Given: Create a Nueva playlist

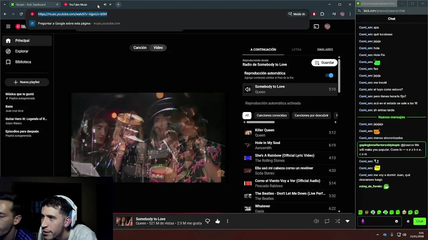Looking at the screenshot, I should coord(27,82).
